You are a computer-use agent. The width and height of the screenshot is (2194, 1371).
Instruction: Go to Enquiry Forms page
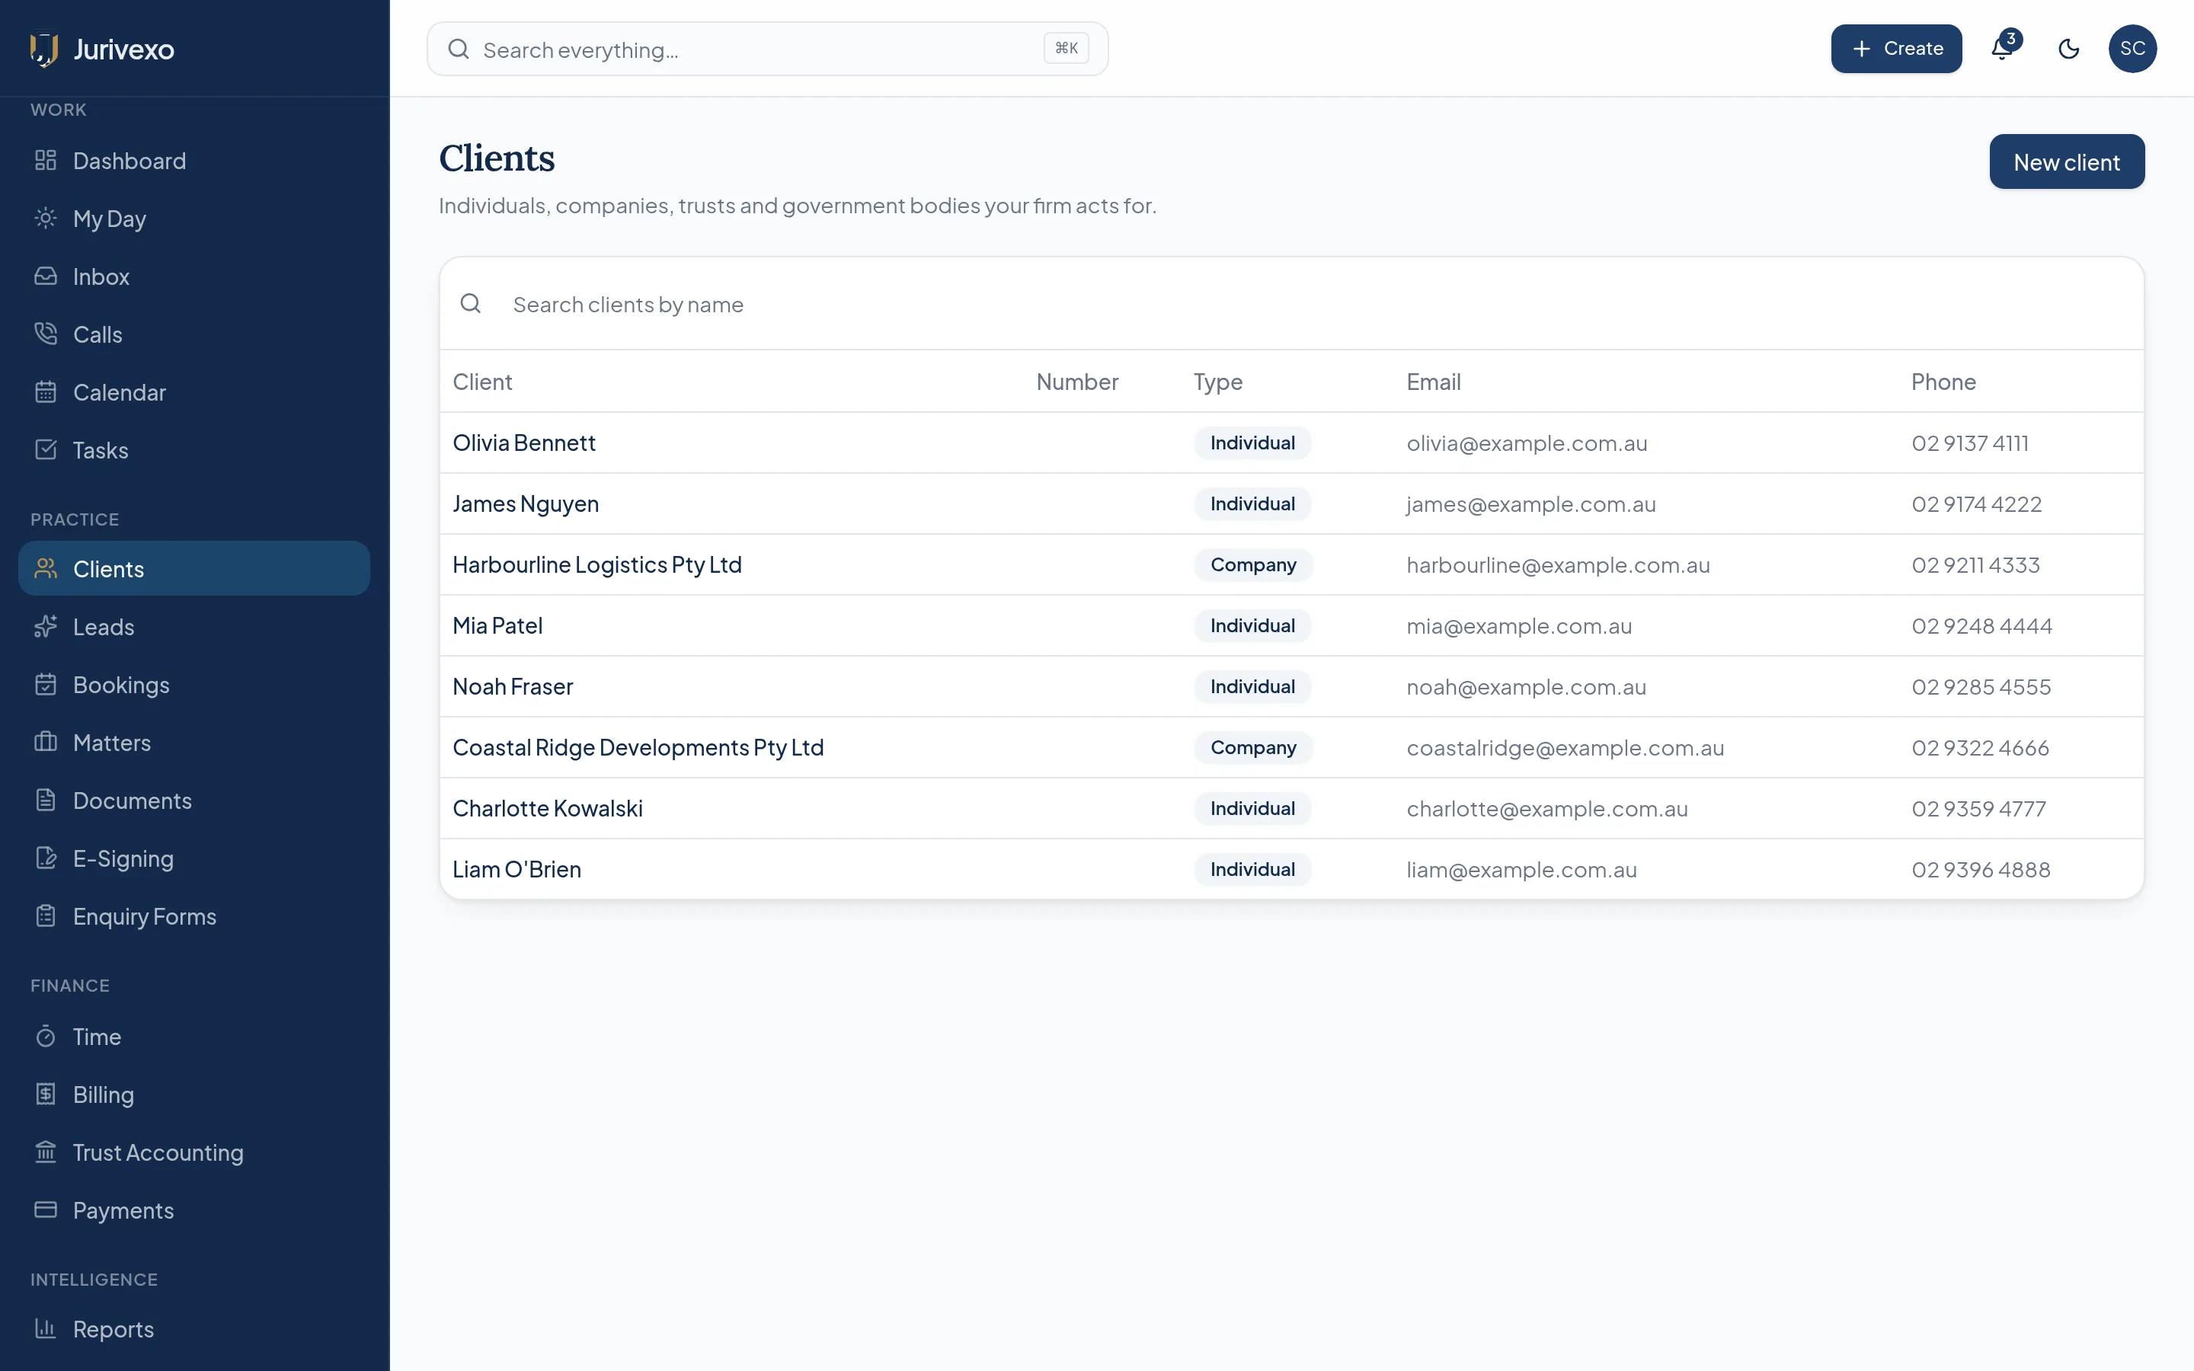194,917
